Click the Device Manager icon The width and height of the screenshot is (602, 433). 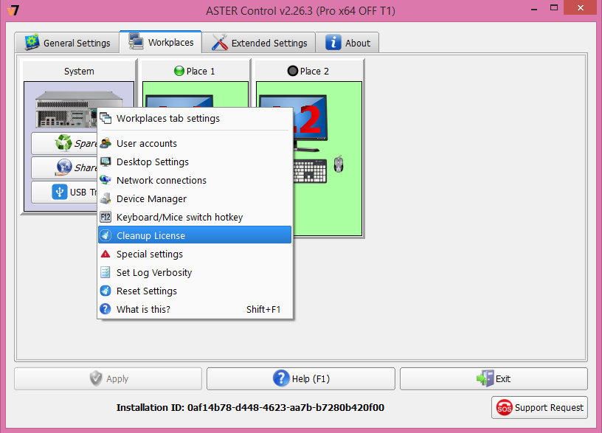105,198
